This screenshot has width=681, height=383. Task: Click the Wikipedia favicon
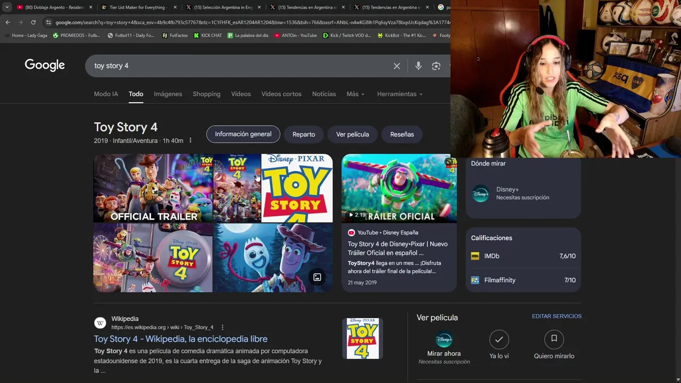tap(100, 323)
